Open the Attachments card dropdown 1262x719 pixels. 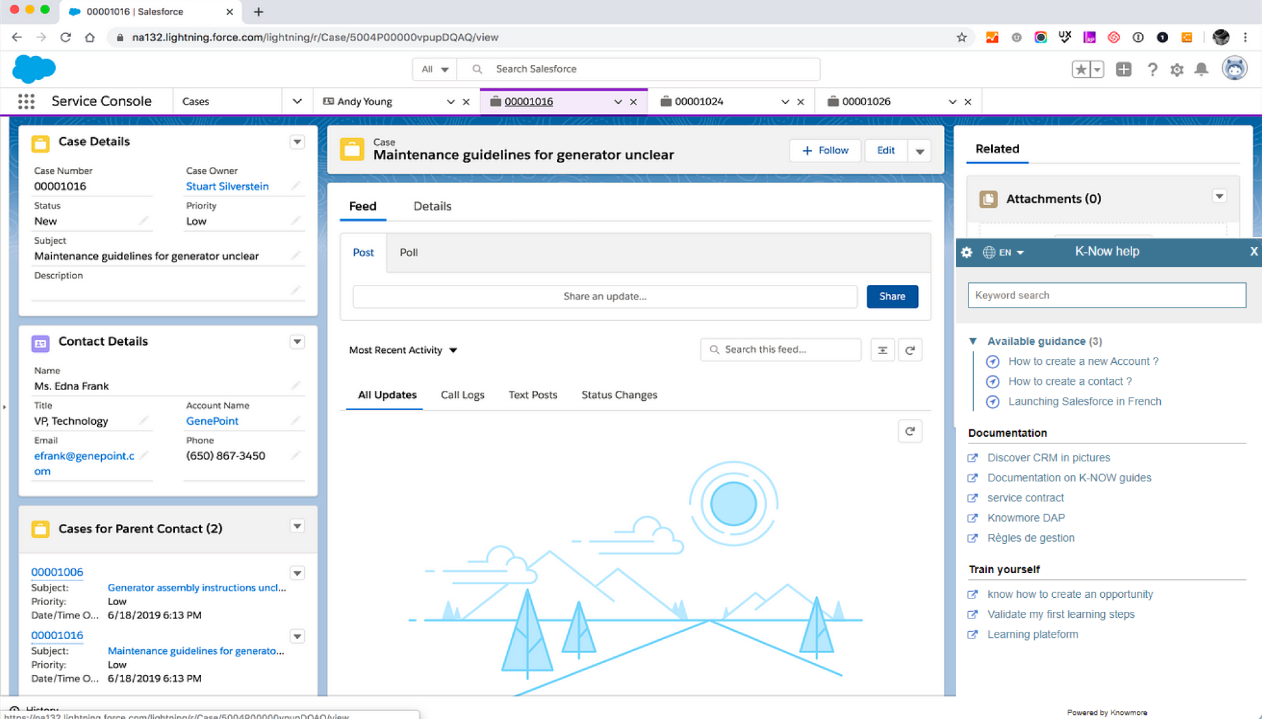click(1219, 196)
